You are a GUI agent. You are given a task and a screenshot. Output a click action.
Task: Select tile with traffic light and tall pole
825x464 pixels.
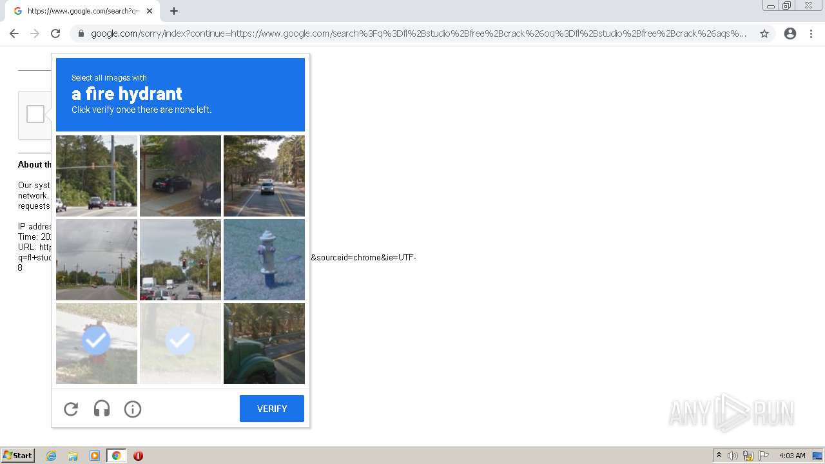pyautogui.click(x=97, y=176)
